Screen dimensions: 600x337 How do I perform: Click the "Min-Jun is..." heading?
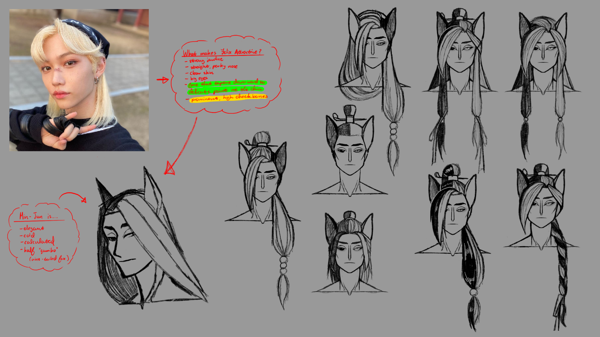(38, 216)
